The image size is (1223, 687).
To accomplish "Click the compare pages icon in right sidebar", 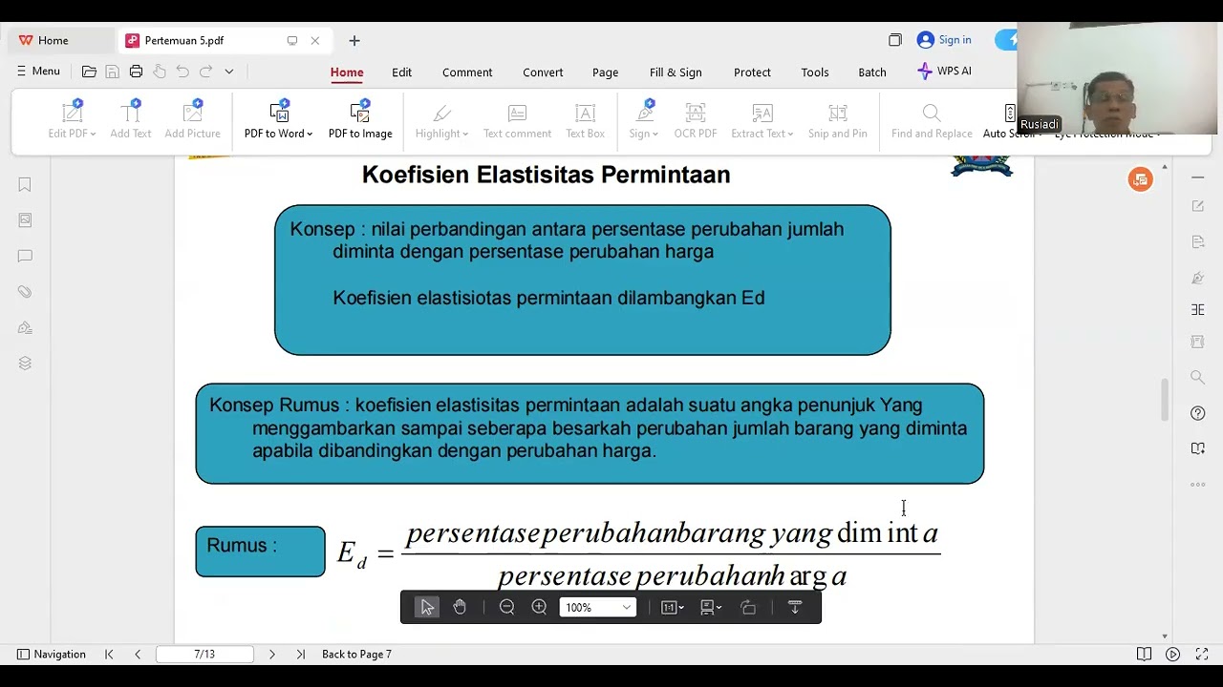I will click(1198, 309).
